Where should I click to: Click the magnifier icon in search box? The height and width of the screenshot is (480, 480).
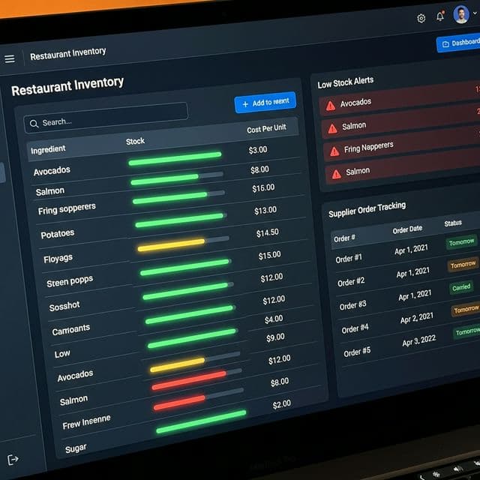(x=34, y=124)
